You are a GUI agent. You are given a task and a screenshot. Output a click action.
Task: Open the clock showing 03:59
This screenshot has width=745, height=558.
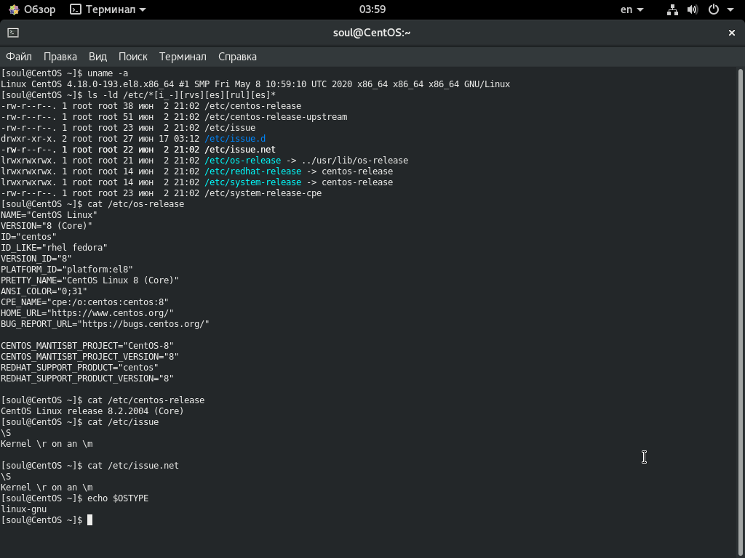tap(372, 9)
